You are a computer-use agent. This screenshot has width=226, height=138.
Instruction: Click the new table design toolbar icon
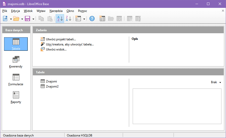pyautogui.click(x=102, y=19)
